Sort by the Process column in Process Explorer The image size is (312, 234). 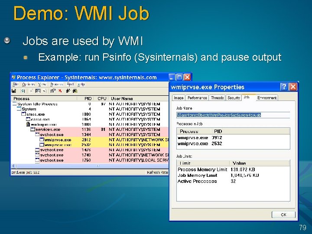pos(45,98)
